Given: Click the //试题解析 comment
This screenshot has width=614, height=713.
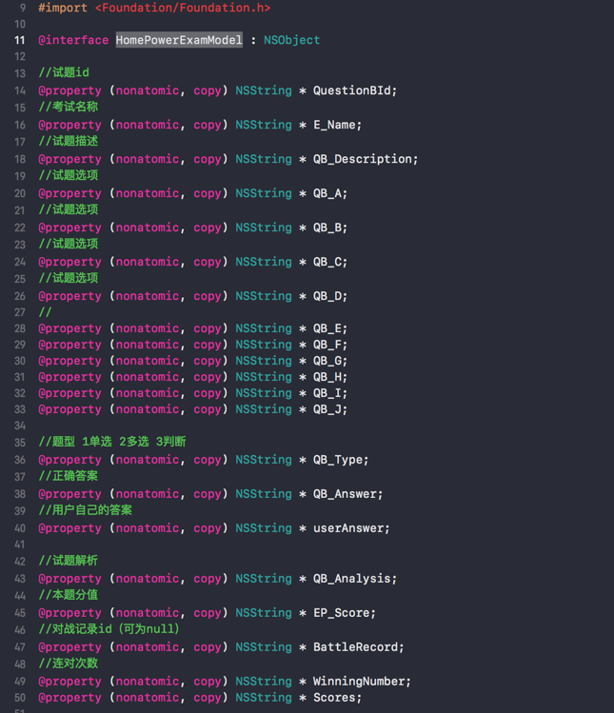Looking at the screenshot, I should pyautogui.click(x=69, y=561).
